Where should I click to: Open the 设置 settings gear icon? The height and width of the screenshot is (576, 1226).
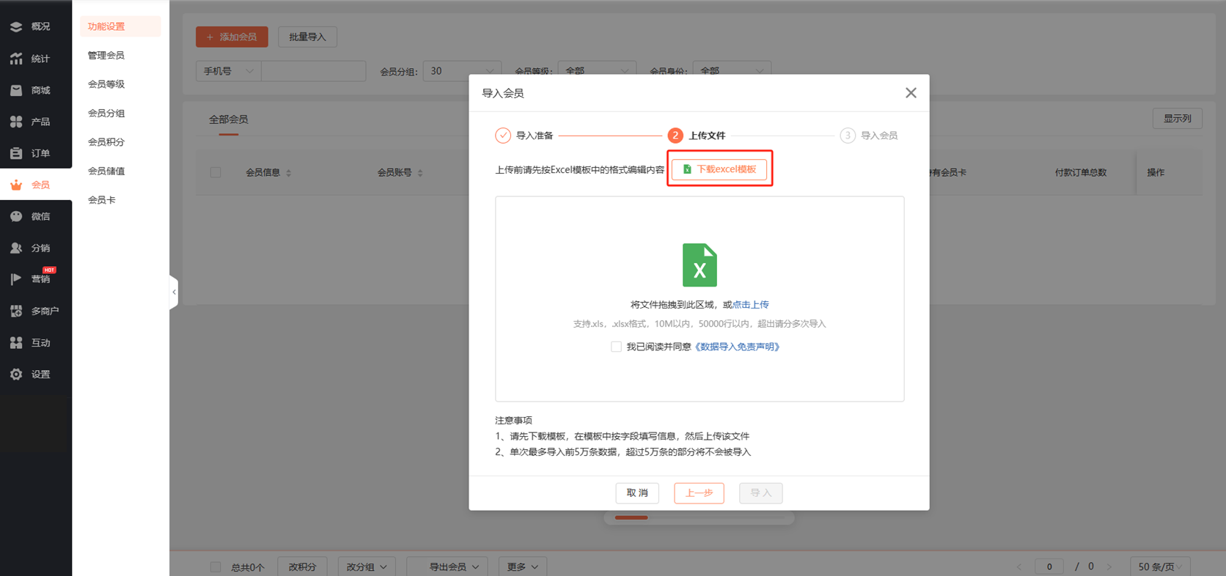tap(16, 374)
